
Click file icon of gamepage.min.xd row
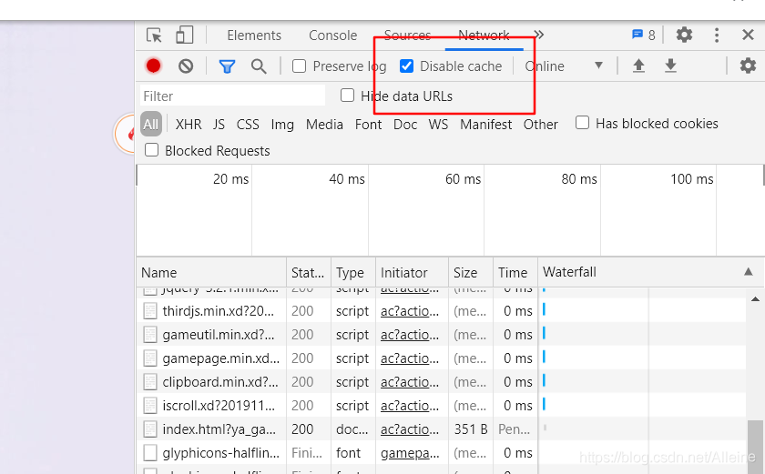[150, 358]
